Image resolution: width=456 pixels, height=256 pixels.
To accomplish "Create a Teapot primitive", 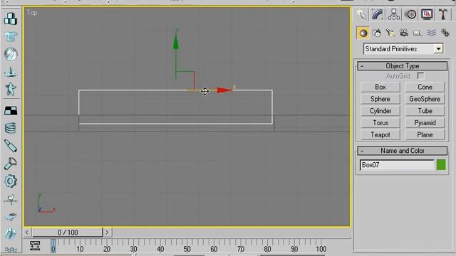I will pos(380,135).
